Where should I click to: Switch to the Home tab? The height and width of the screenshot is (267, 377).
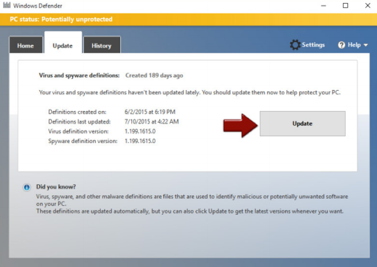click(26, 45)
